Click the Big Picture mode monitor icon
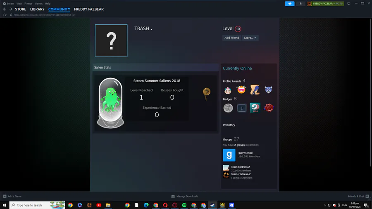Screen dimensions: 372x209 pos(348,4)
